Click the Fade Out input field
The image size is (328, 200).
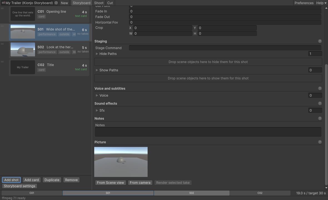click(225, 17)
